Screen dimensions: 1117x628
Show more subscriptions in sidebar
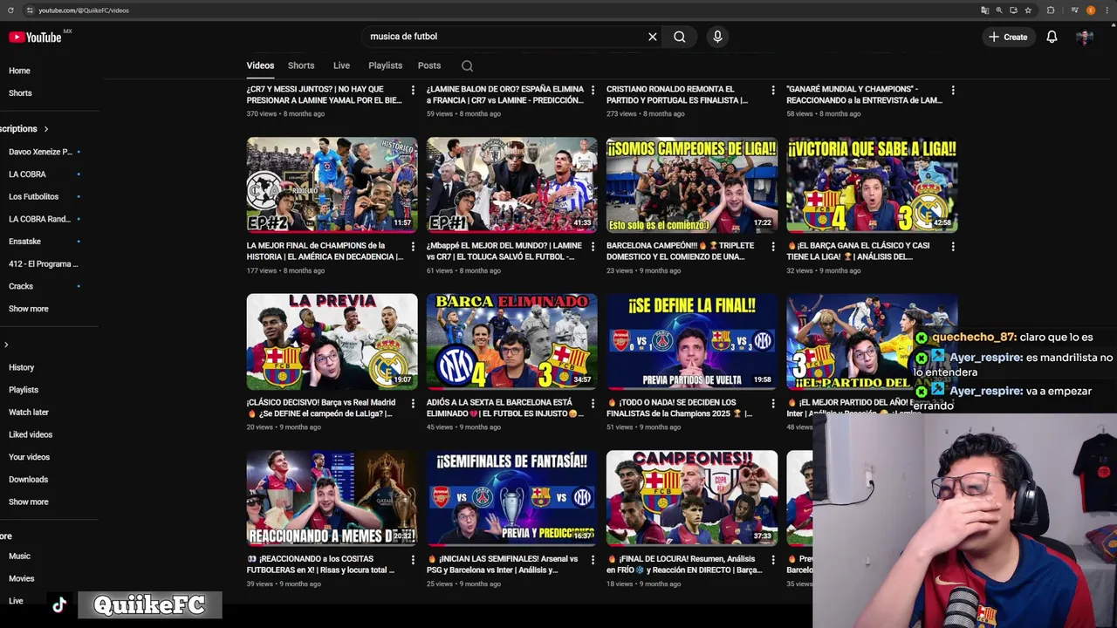click(x=29, y=309)
